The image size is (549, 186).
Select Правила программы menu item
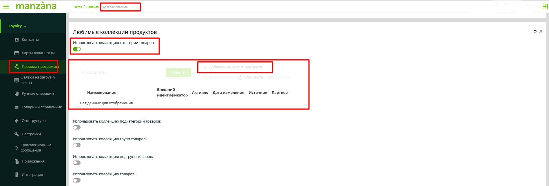click(39, 67)
